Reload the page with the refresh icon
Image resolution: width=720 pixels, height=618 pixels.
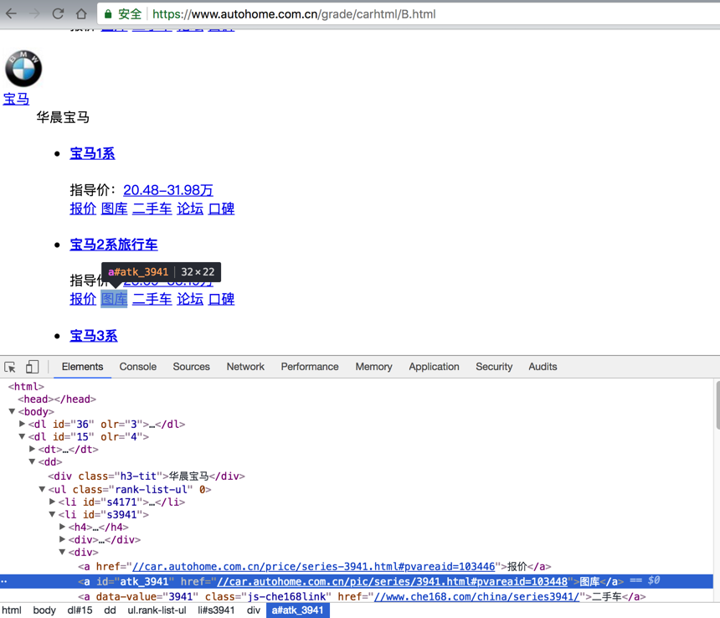[58, 13]
